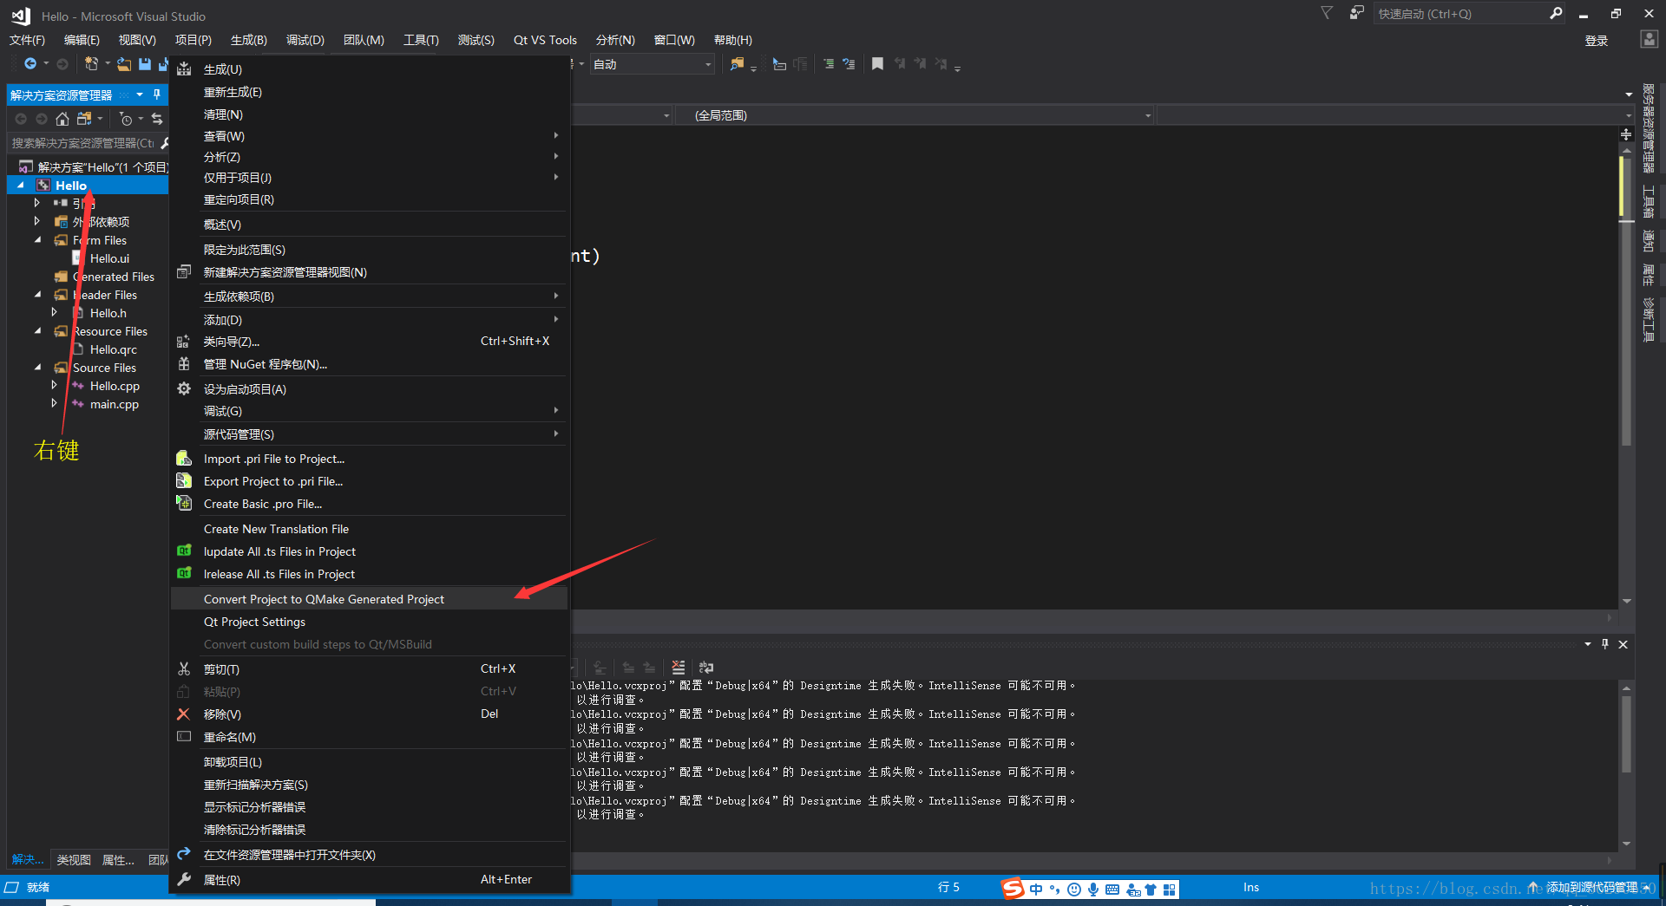Click the search magnifier in Solution Explorer
Screen dimensions: 1666x906
point(164,143)
